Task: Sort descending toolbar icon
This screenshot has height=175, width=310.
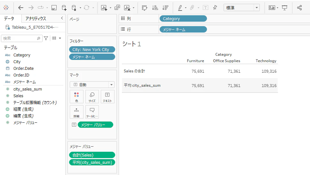Action: pyautogui.click(x=165, y=8)
